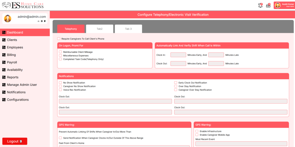Screen dimensions: 295x147
Task: Go to Manage Admin User page
Action: (22, 85)
